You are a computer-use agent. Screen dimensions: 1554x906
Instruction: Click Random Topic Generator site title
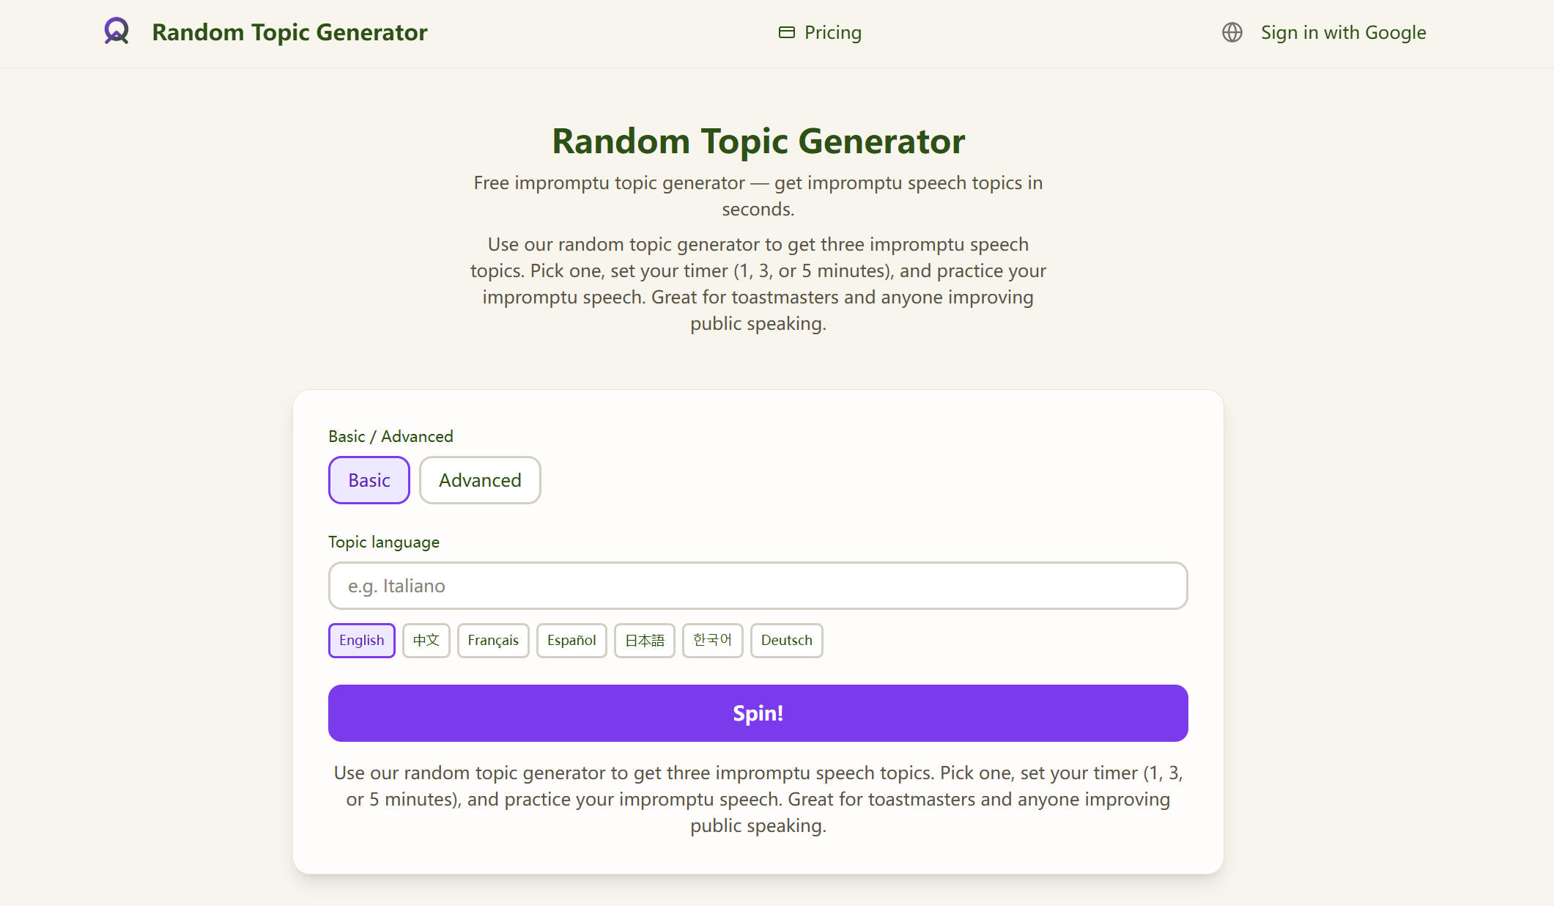pyautogui.click(x=289, y=32)
